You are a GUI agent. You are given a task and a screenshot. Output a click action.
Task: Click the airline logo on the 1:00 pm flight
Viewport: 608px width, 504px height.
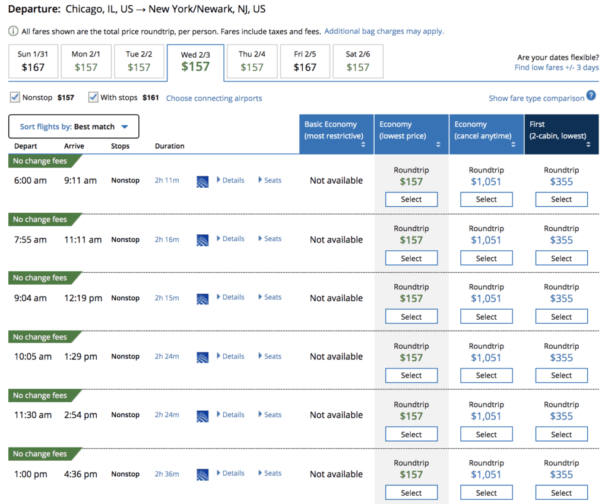[202, 474]
